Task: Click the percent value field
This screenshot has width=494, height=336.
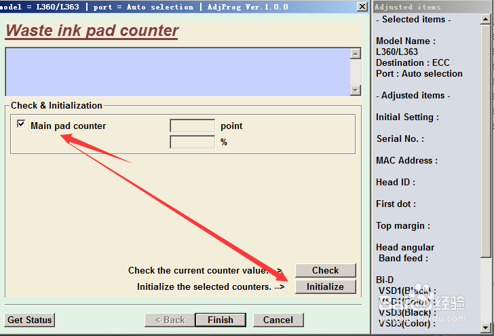Action: coord(192,142)
